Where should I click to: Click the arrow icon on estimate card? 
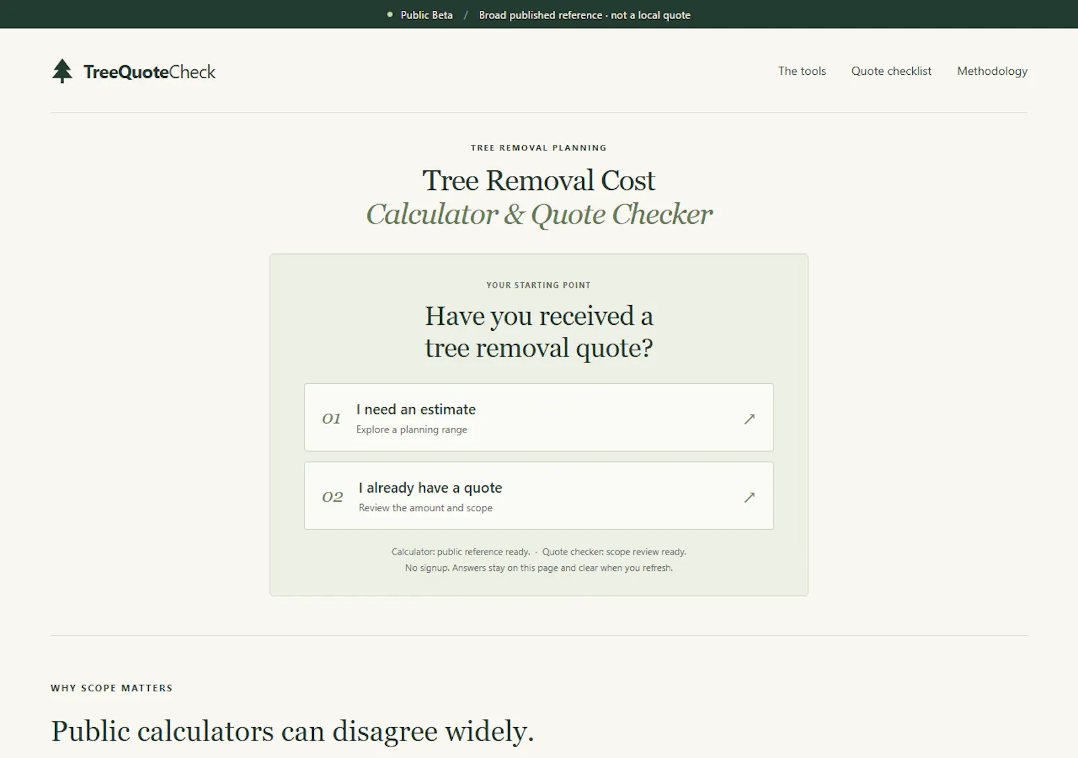coord(749,419)
